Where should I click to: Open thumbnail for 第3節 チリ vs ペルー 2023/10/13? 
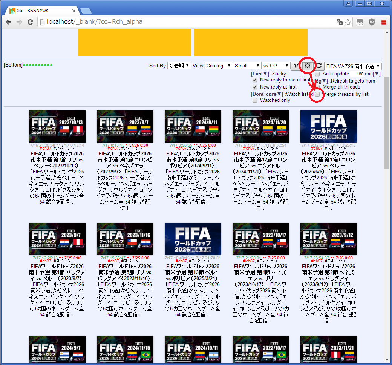pyautogui.click(x=57, y=127)
